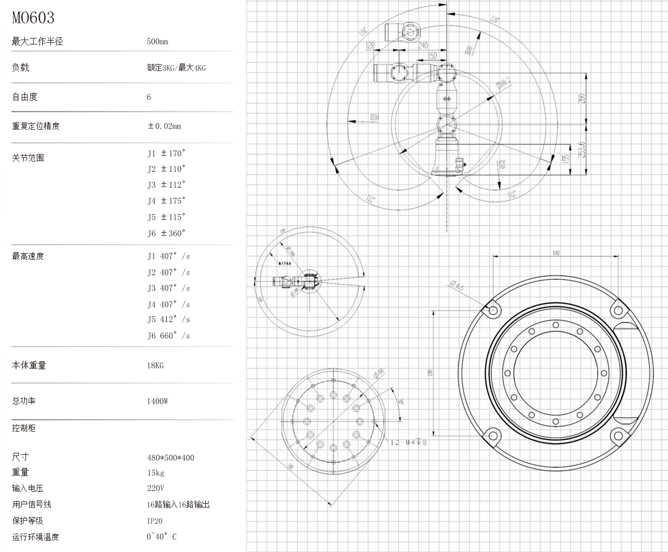Viewport: 668px width, 552px height.
Task: Click the J1 ±170° joint range row
Action: [x=166, y=153]
